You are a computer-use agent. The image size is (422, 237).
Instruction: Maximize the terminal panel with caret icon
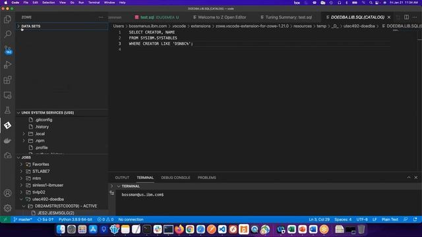pos(409,177)
